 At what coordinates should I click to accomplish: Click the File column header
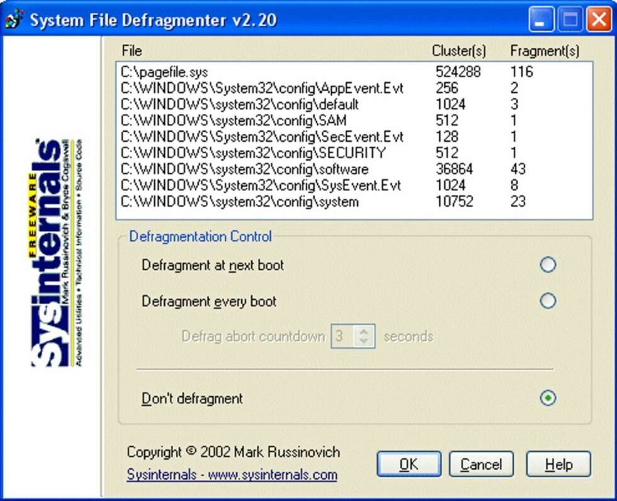point(132,51)
